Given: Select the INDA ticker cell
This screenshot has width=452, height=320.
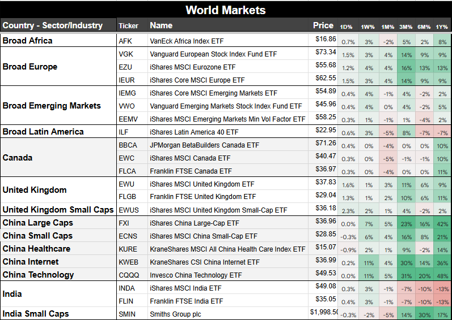Looking at the screenshot, I should (x=132, y=288).
